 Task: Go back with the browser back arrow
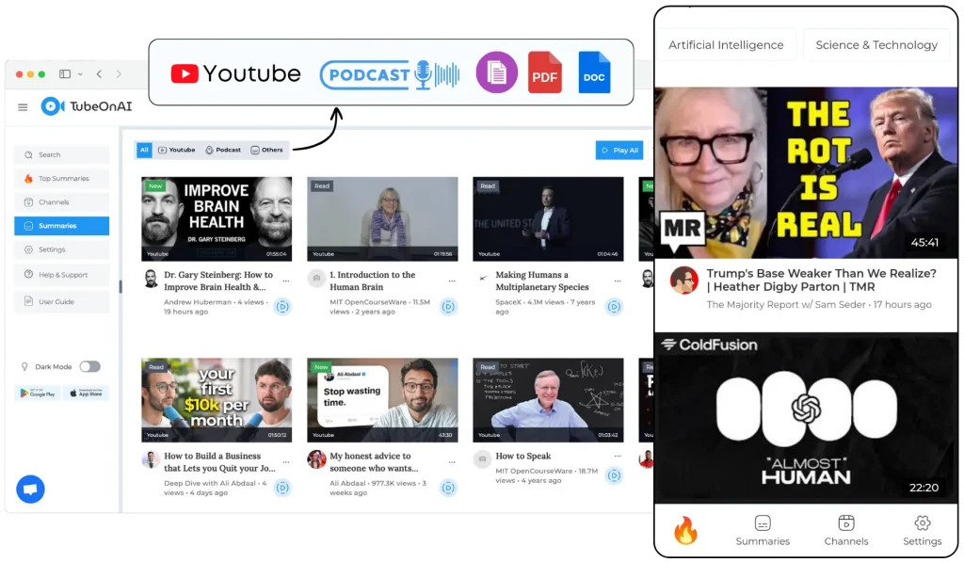(x=99, y=73)
